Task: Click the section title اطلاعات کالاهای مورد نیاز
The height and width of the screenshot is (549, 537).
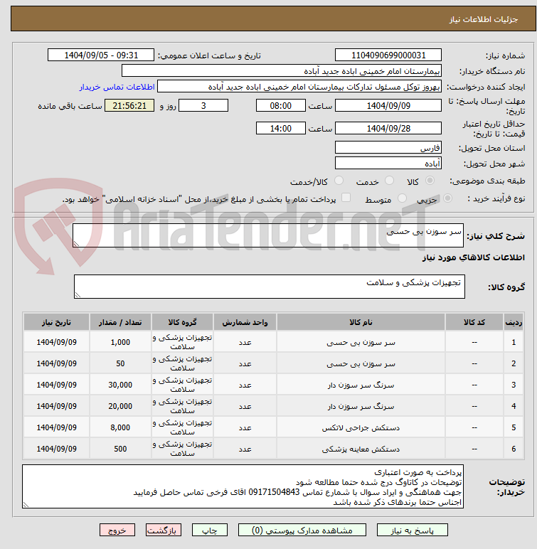Action: (x=473, y=257)
